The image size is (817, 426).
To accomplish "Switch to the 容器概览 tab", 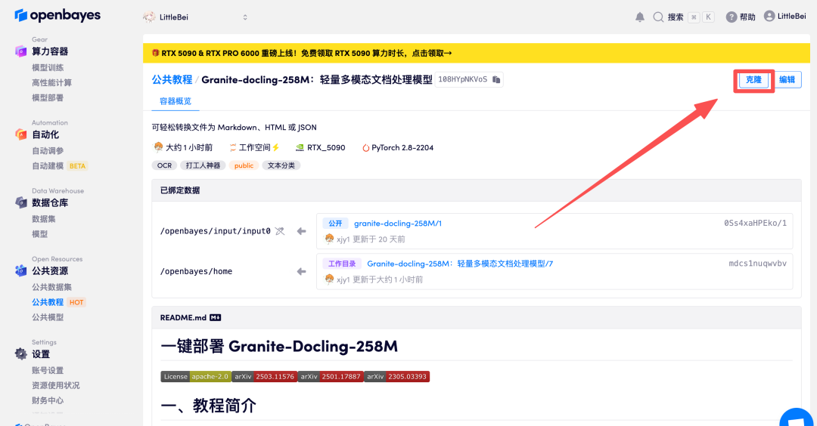I will (175, 101).
